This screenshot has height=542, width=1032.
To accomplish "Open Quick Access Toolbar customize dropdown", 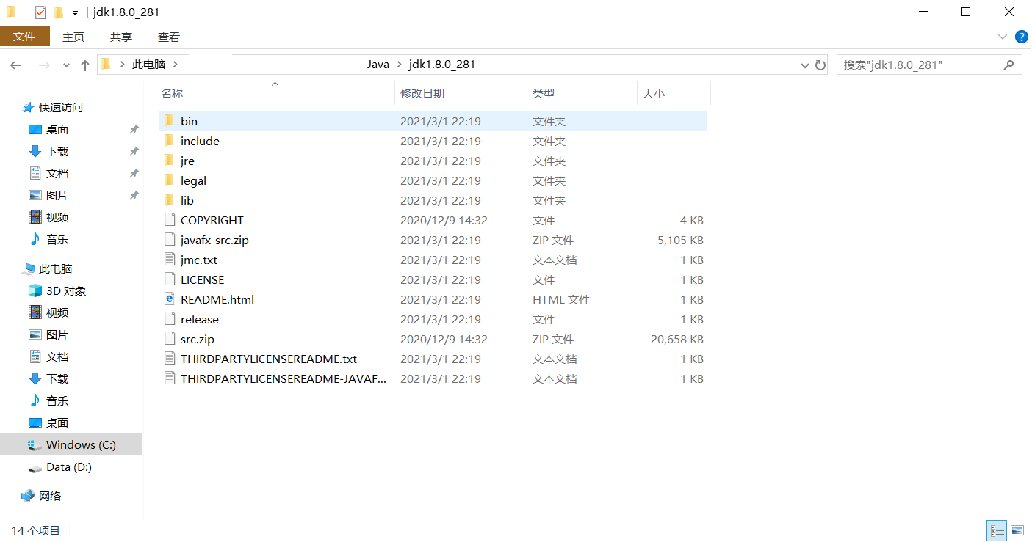I will click(x=75, y=13).
